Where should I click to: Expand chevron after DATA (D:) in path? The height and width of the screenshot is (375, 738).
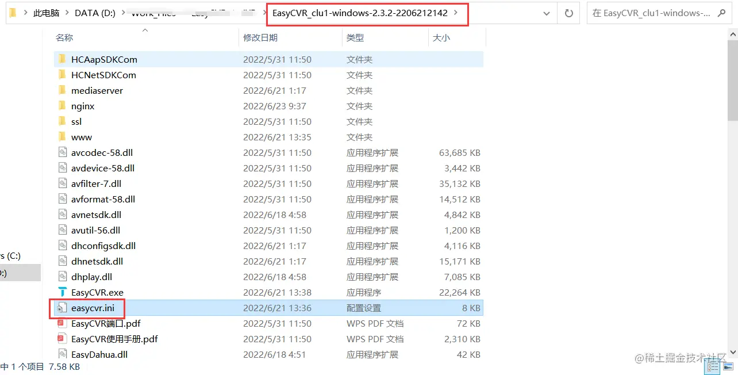pos(122,13)
